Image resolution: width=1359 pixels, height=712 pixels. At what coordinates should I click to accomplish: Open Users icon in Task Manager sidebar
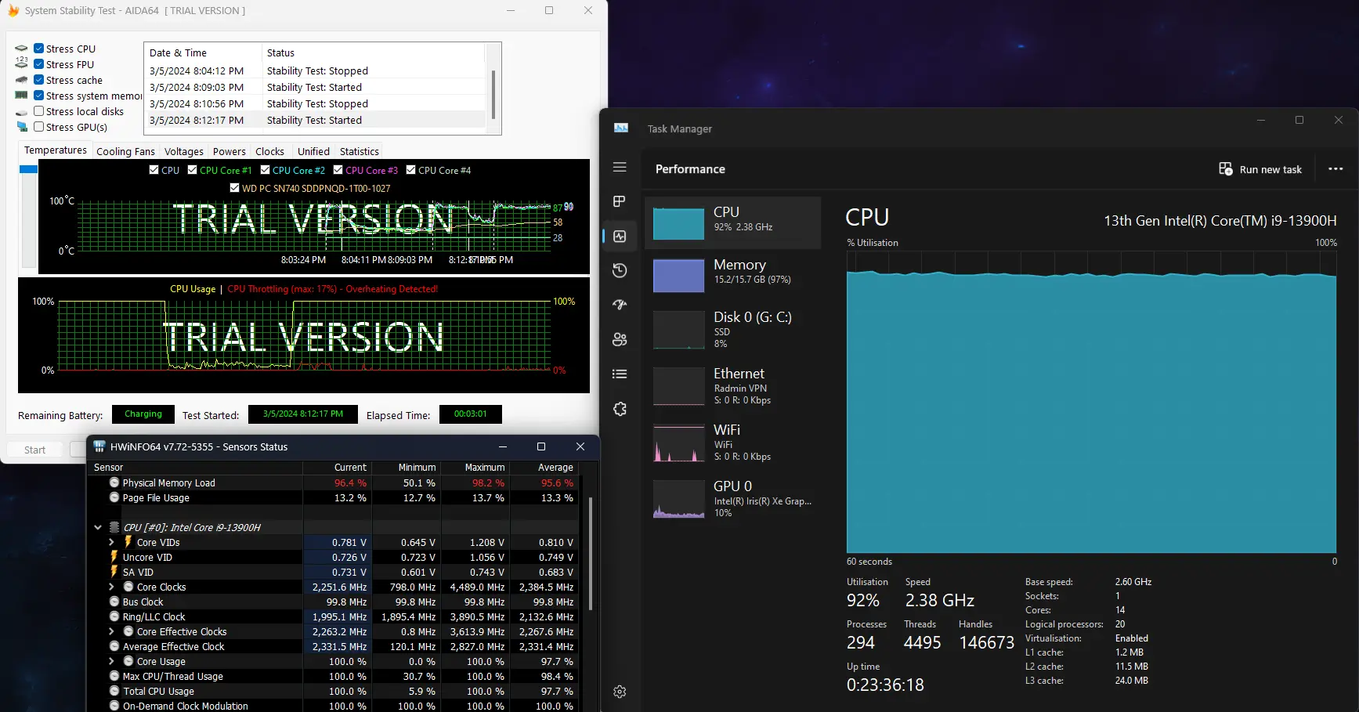[x=620, y=339]
